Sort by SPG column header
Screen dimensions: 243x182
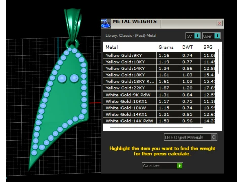pos(208,47)
